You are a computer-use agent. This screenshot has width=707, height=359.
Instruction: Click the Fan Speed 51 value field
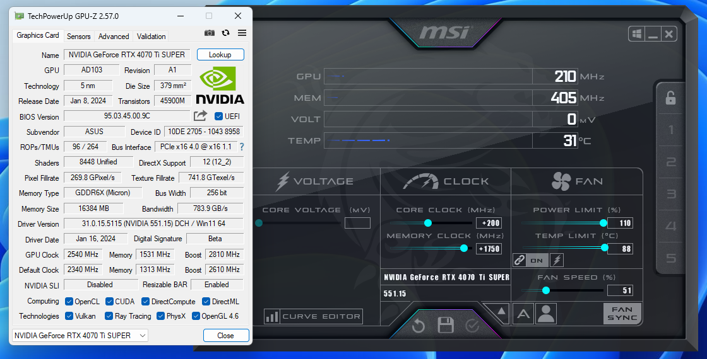tap(620, 290)
